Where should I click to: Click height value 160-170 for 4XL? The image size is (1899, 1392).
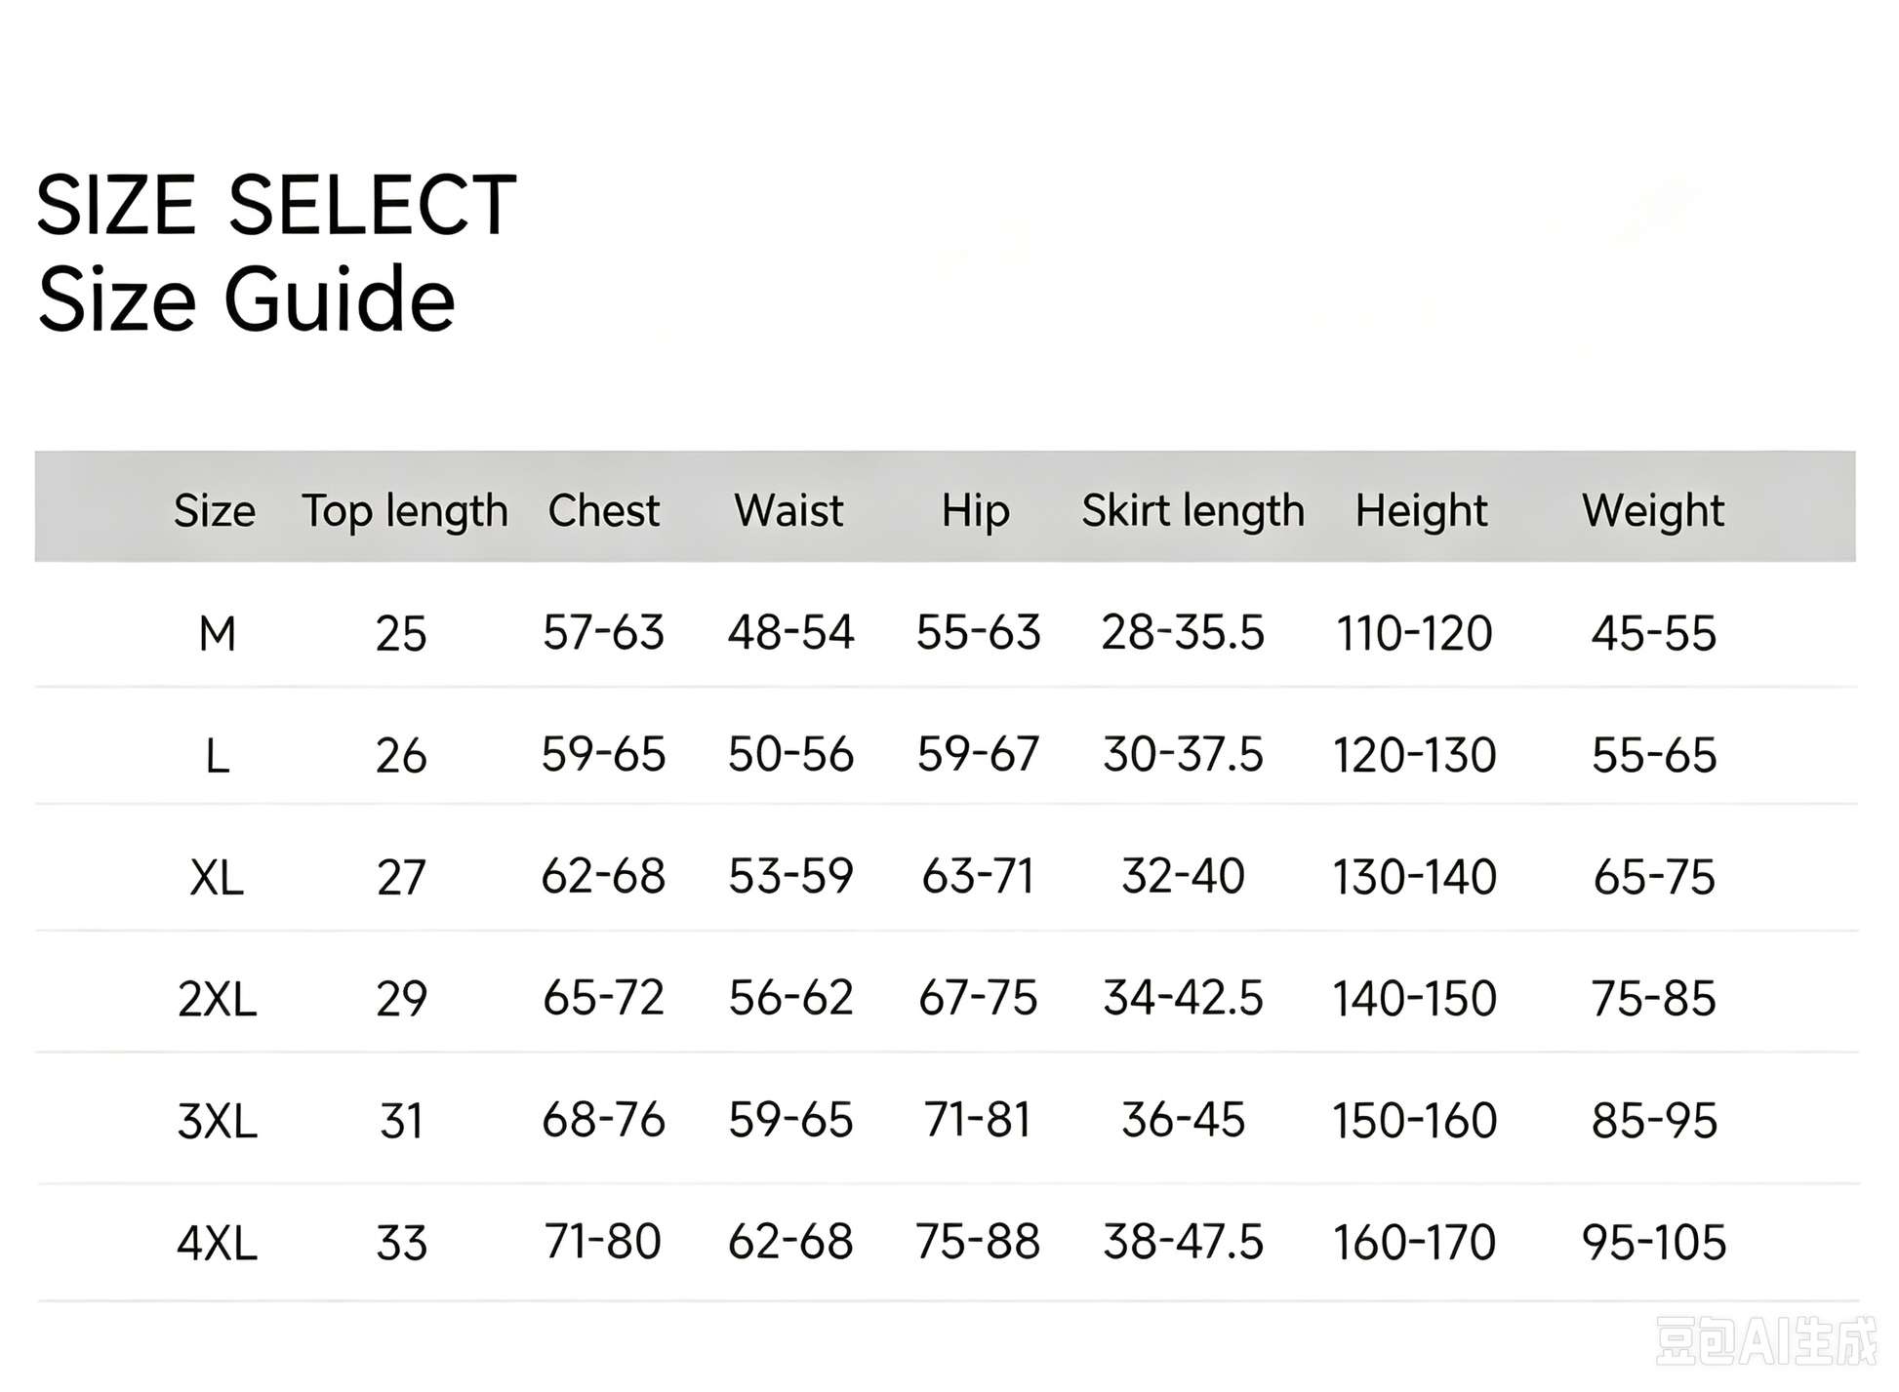click(1414, 1243)
